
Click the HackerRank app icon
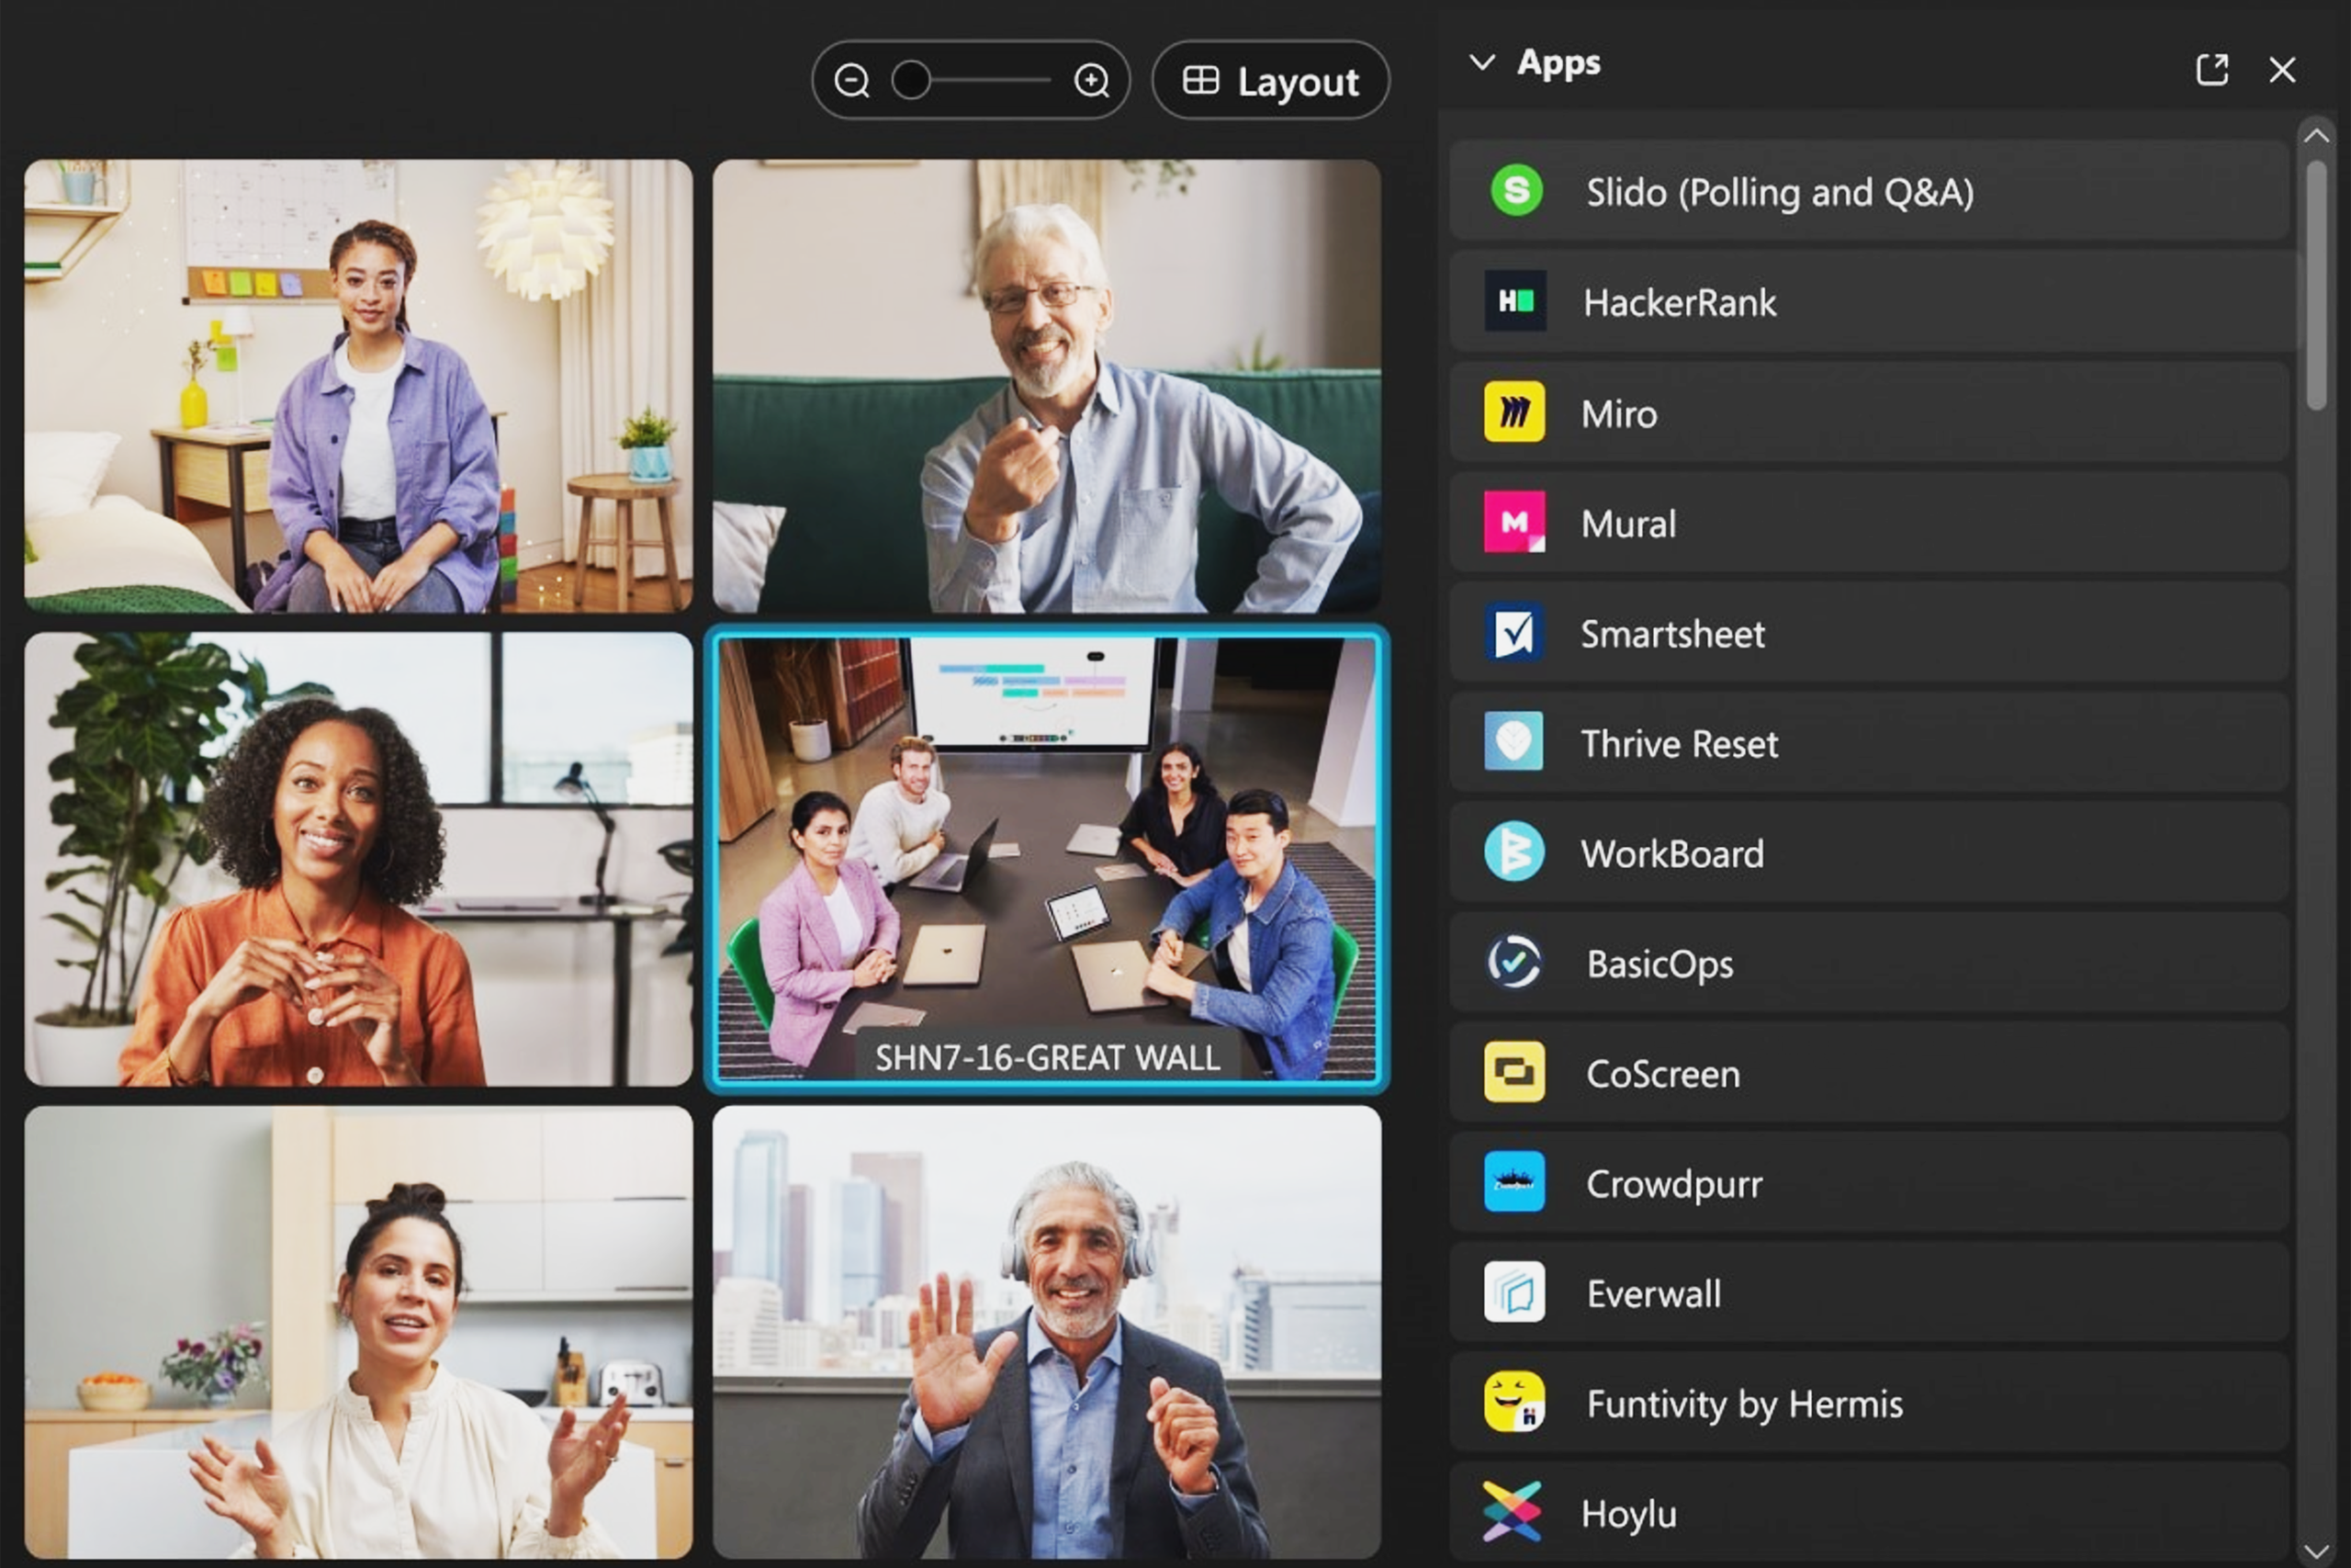click(x=1514, y=300)
